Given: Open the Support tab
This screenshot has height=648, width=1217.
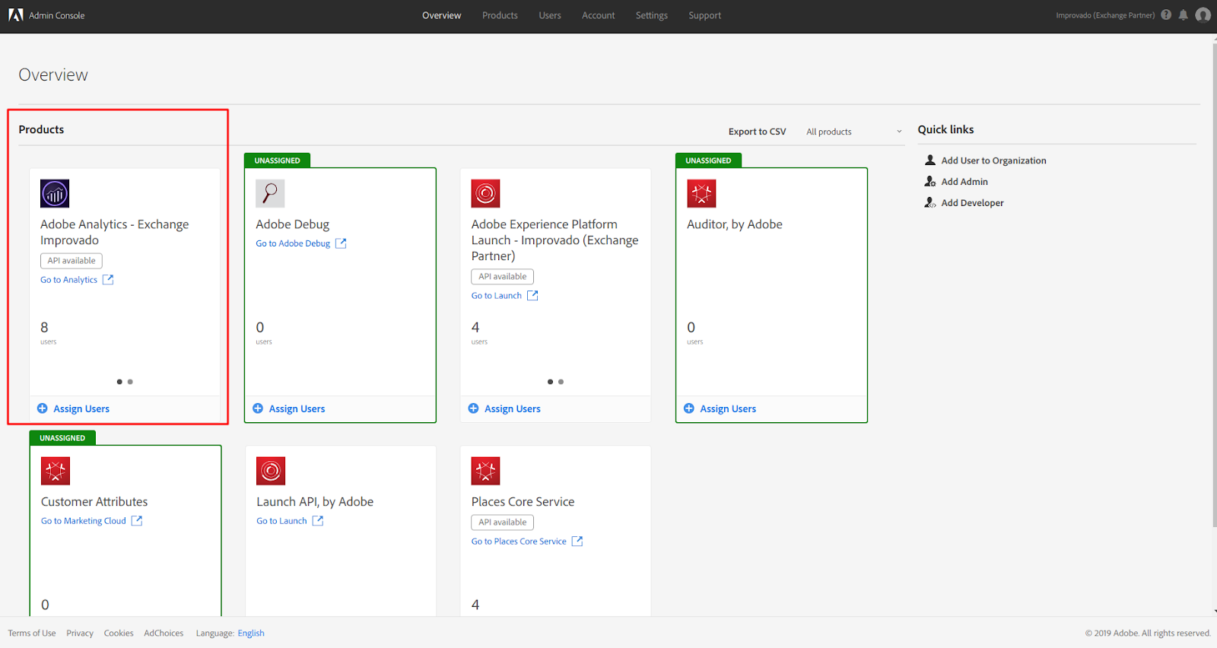Looking at the screenshot, I should click(705, 15).
